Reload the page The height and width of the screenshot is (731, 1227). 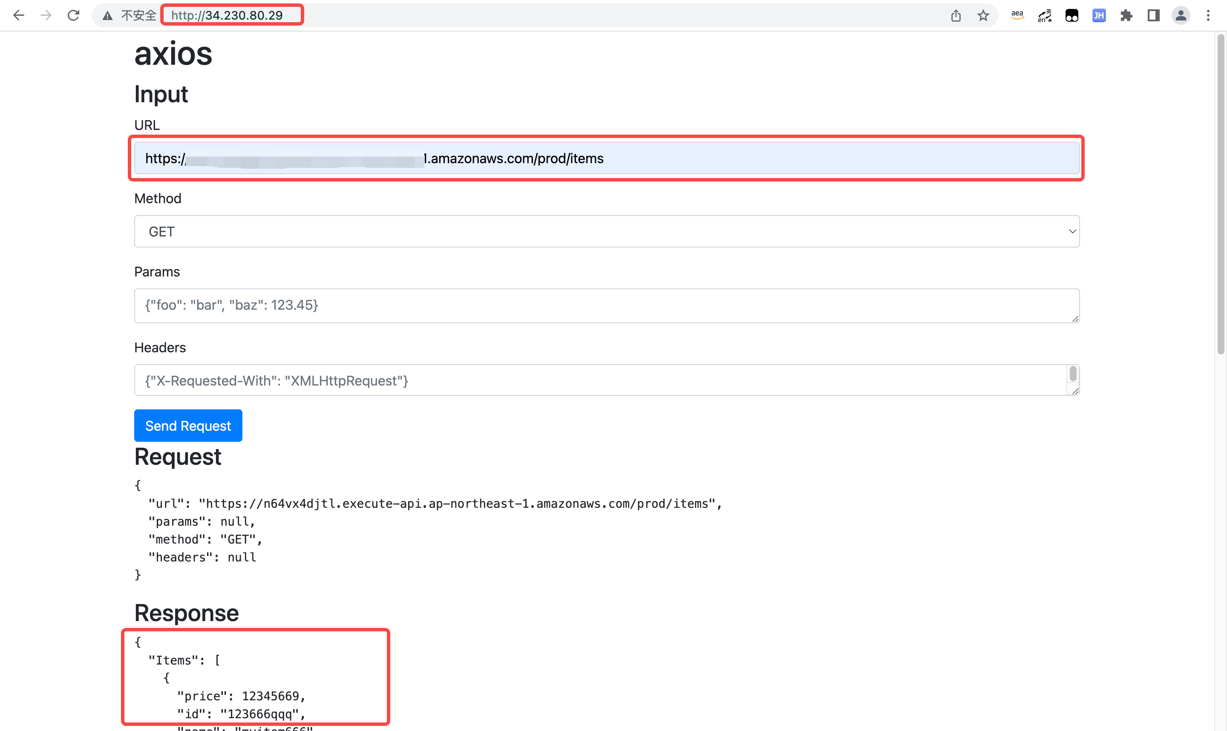pyautogui.click(x=73, y=15)
